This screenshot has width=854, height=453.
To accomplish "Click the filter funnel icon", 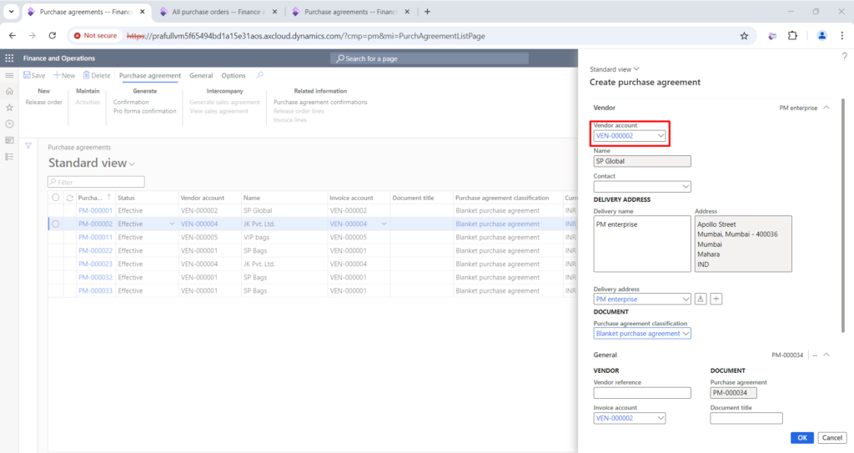I will [28, 146].
